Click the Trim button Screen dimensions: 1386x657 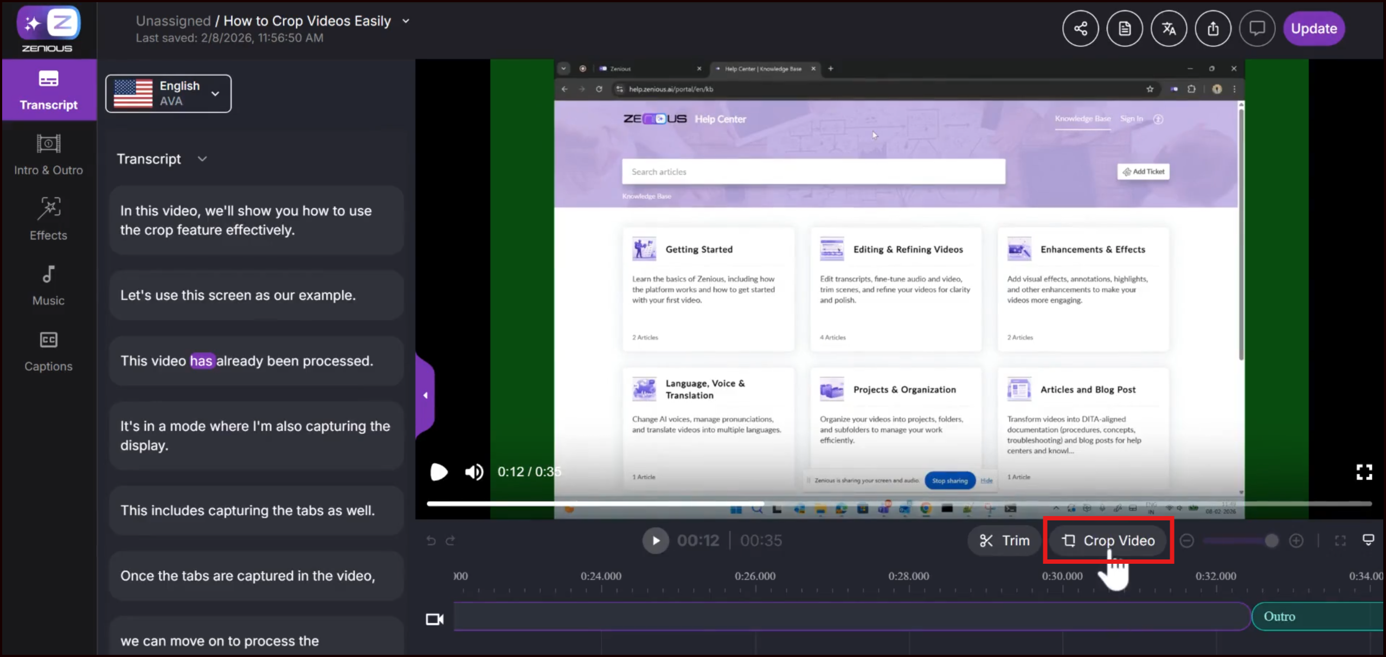point(1004,540)
